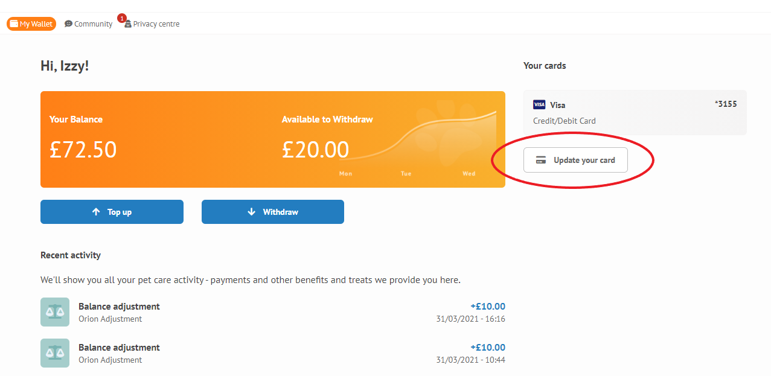This screenshot has width=771, height=376.
Task: Switch to the Community tab
Action: coord(88,24)
